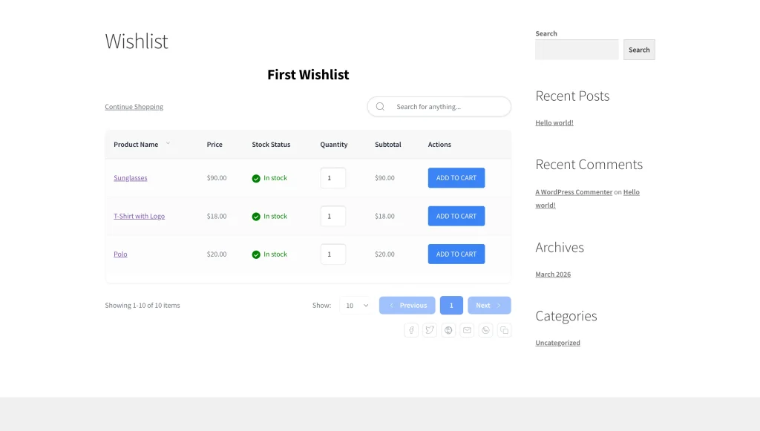Screen dimensions: 760x431
Task: Share the wishlist on Twitter
Action: tap(430, 330)
